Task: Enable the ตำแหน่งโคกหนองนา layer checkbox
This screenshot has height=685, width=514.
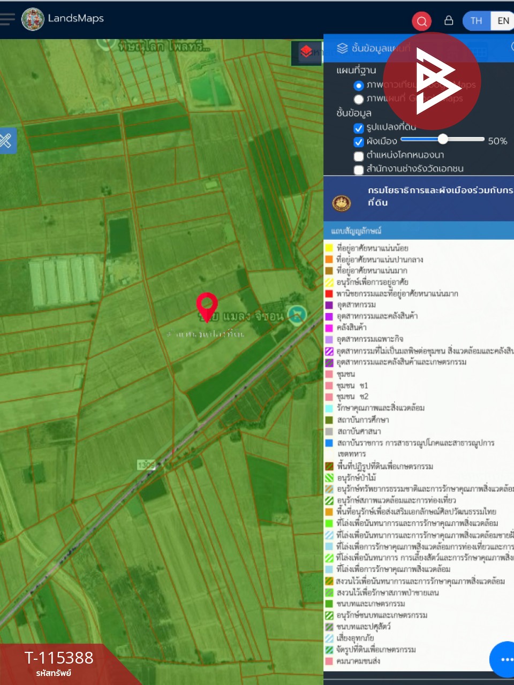Action: 359,156
